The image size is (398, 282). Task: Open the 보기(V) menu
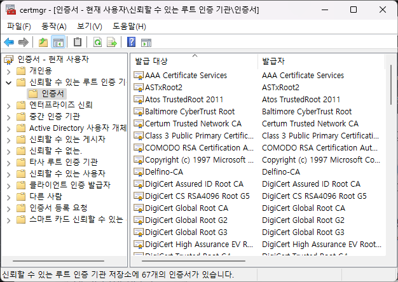90,27
